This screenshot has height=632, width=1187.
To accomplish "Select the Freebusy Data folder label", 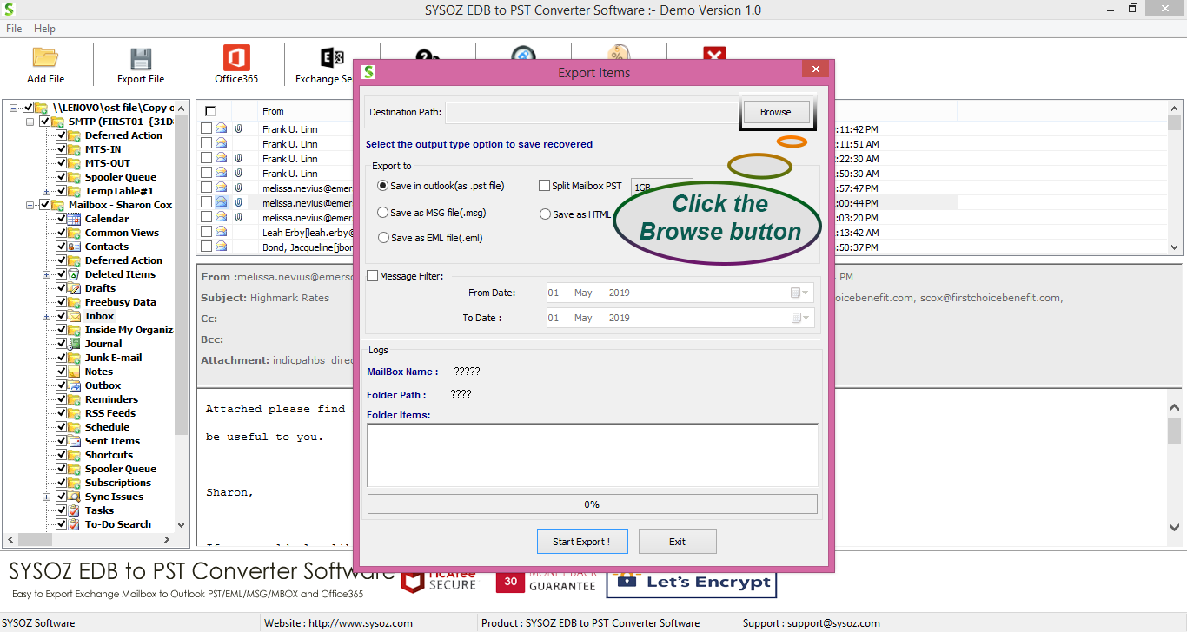I will 121,302.
